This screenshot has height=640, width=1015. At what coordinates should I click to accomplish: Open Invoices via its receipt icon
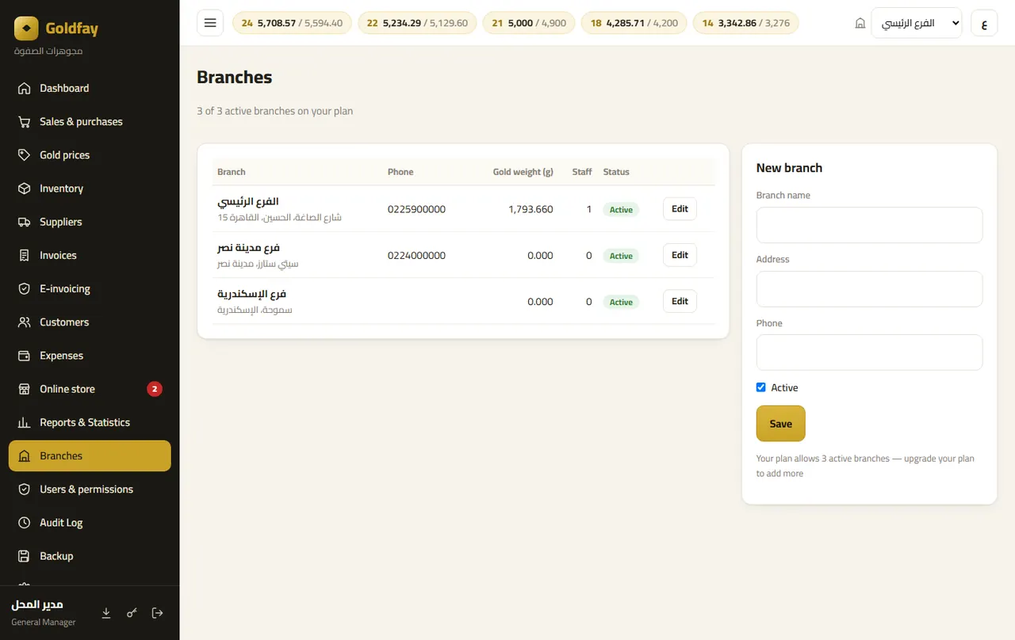[x=25, y=255]
